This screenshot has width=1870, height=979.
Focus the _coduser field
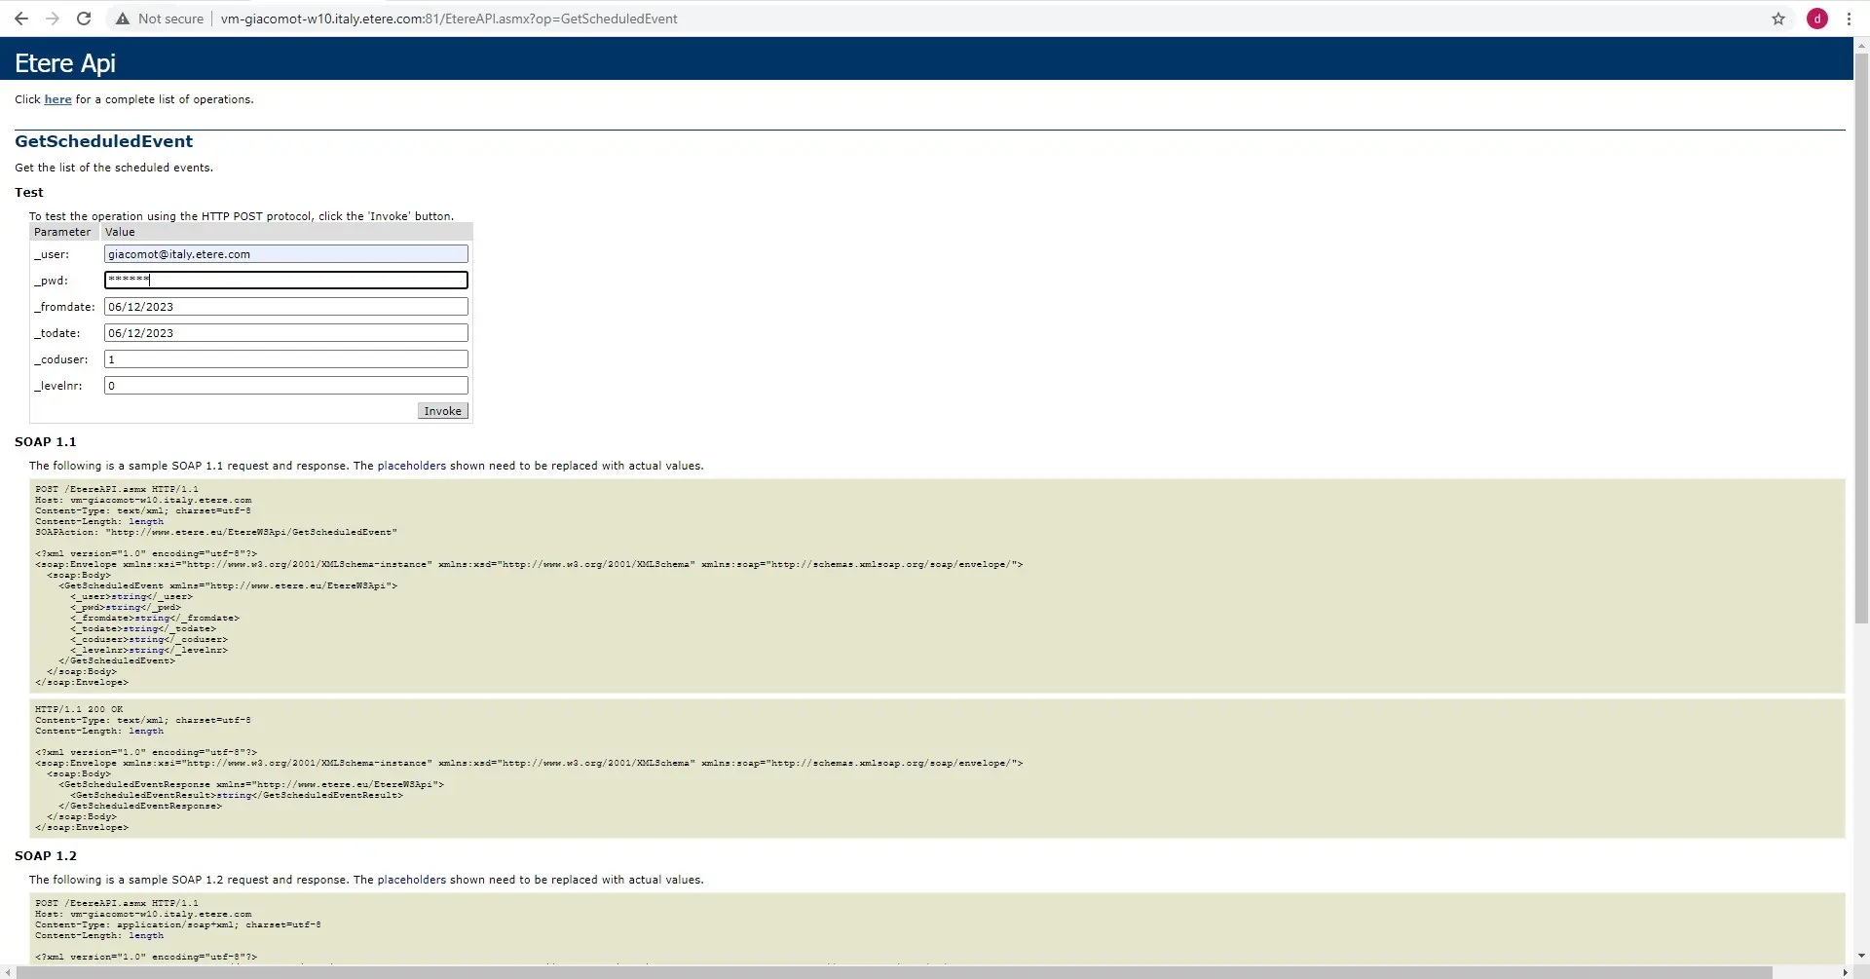point(285,359)
